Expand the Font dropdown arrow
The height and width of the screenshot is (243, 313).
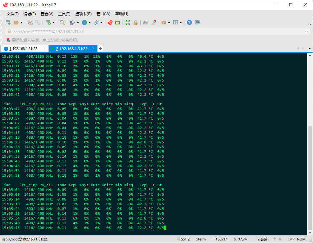[x=101, y=23]
